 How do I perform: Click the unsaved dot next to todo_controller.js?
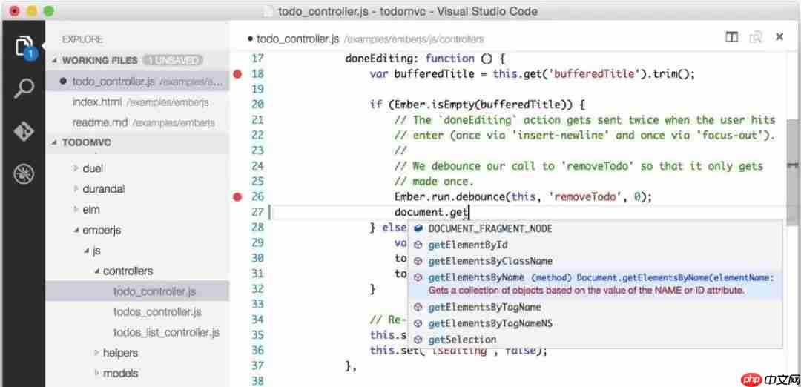click(x=64, y=82)
